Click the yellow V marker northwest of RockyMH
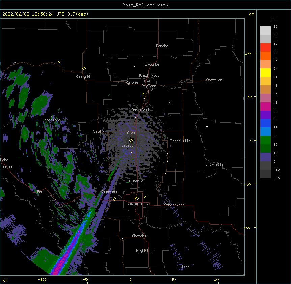The width and height of the screenshot is (291, 284). (59, 62)
